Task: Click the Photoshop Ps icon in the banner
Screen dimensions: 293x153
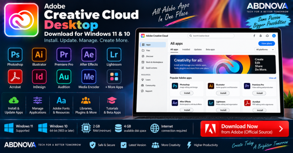Action: [x=15, y=54]
